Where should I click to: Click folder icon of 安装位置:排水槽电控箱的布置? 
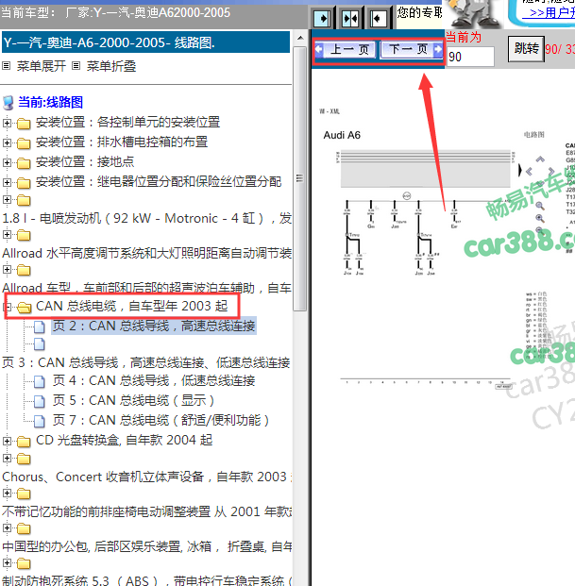pyautogui.click(x=24, y=142)
